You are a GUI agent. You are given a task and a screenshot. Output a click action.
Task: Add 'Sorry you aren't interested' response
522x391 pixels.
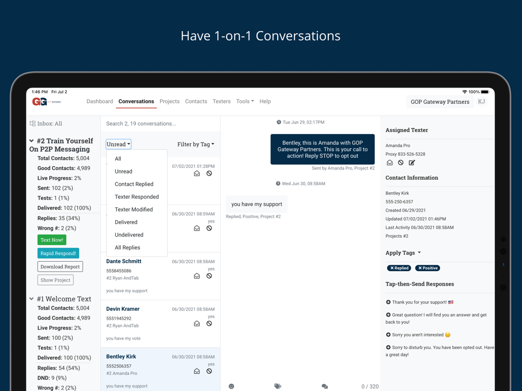click(x=388, y=335)
